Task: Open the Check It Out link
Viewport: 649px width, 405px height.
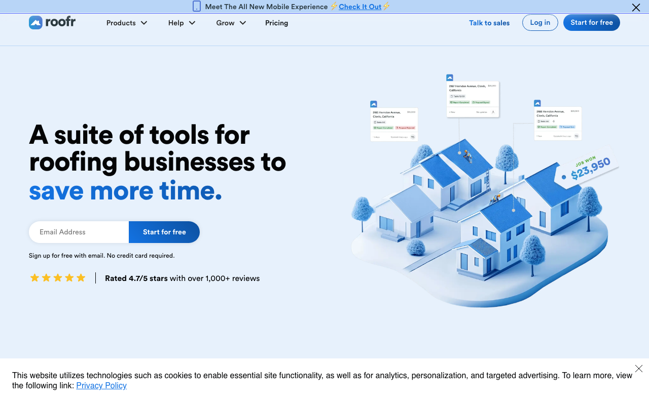Action: pyautogui.click(x=360, y=7)
